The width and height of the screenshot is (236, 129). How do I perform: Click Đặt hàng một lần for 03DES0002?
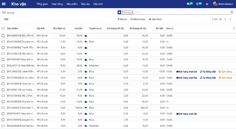[x=187, y=114]
